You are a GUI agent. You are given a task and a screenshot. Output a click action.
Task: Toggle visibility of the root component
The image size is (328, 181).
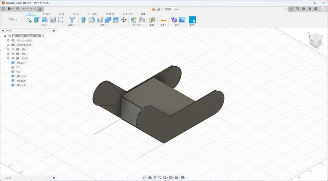(x=9, y=36)
